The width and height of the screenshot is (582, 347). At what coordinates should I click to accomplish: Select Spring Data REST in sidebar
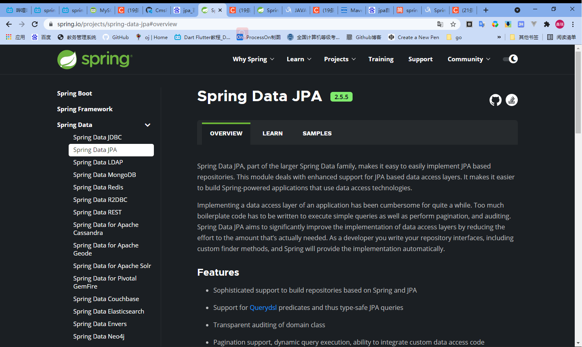tap(97, 212)
